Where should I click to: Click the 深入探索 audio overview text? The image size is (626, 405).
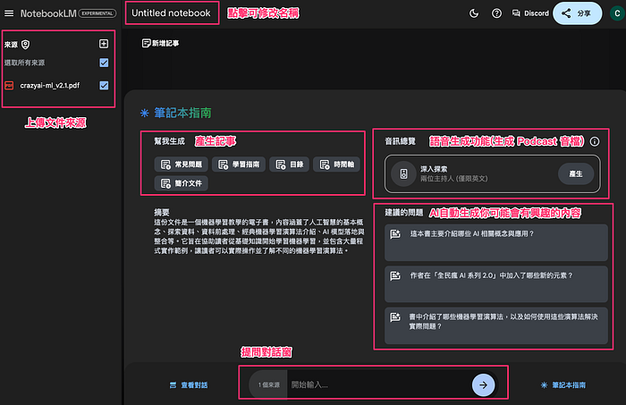pos(434,169)
